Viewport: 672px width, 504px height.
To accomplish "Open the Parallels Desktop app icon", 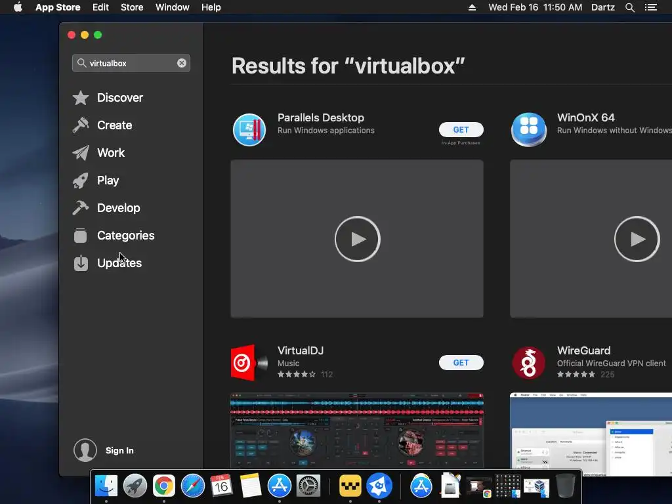I will click(249, 129).
